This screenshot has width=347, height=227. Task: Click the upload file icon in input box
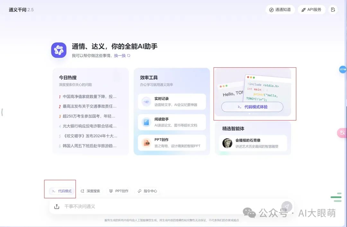[57, 206]
